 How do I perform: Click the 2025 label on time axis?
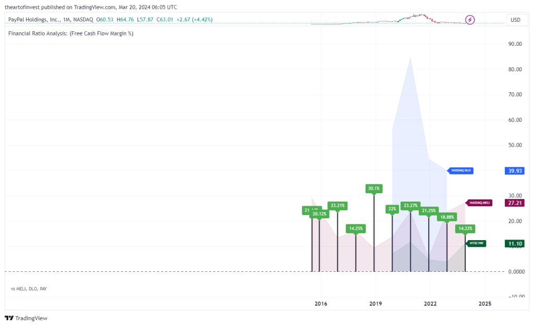(485, 303)
